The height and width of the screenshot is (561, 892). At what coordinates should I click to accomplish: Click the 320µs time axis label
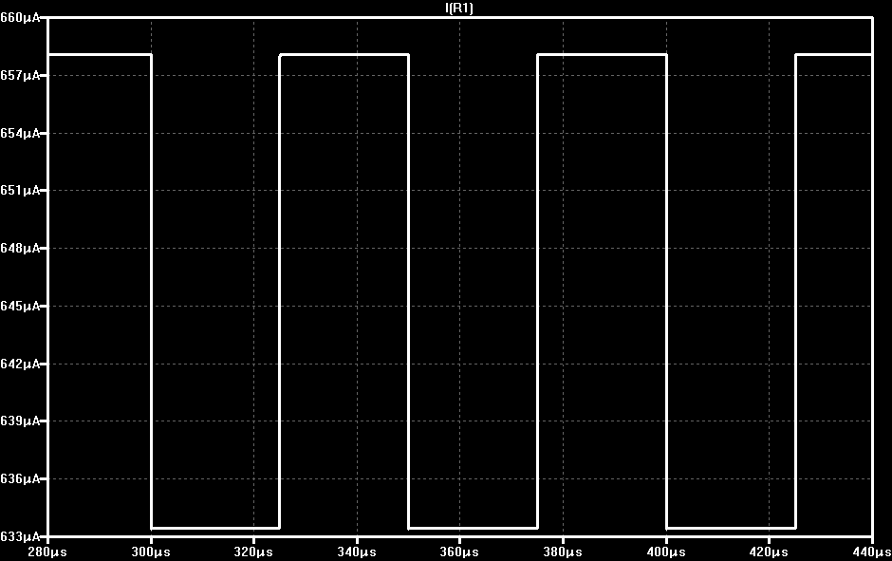click(x=253, y=552)
